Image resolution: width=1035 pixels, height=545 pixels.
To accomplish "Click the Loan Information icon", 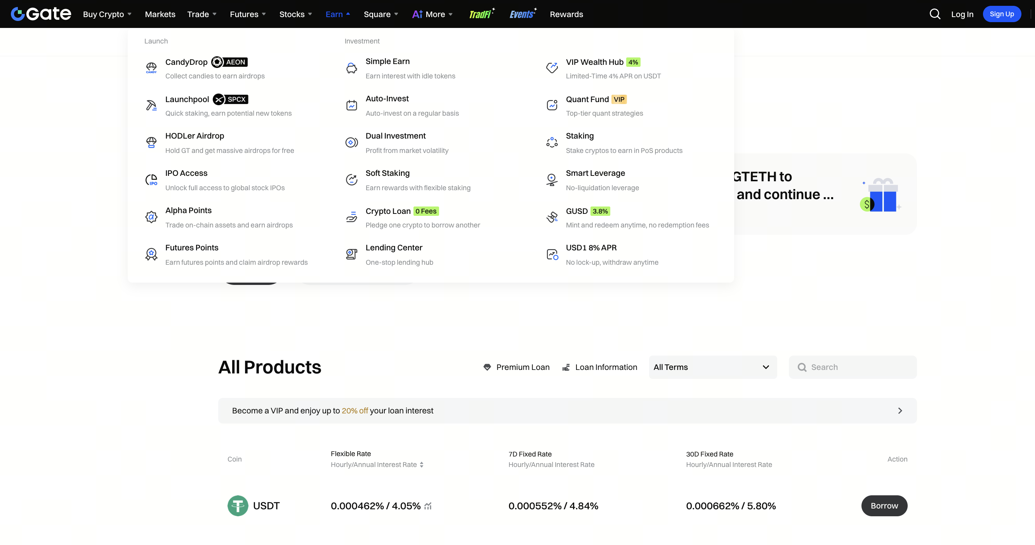I will (566, 367).
